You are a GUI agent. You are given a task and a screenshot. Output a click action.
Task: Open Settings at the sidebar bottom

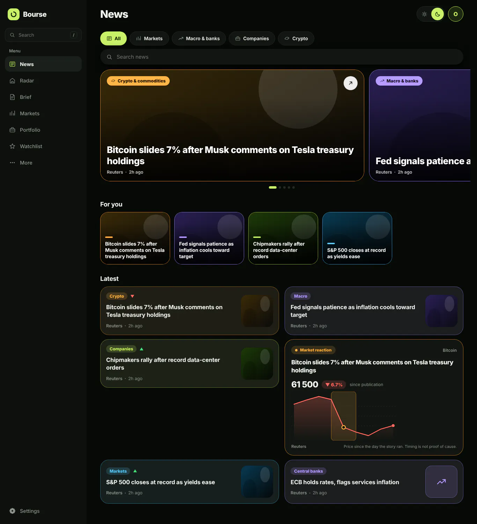click(43, 511)
